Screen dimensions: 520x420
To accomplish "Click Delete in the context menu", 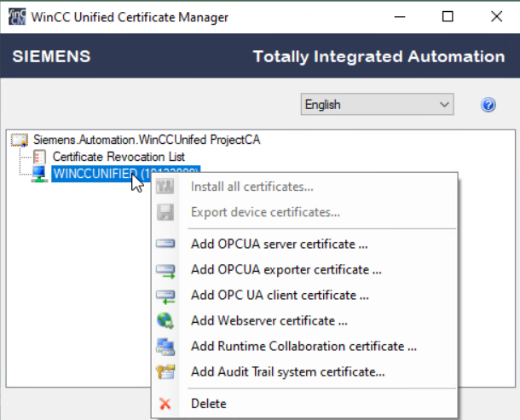I will [209, 403].
